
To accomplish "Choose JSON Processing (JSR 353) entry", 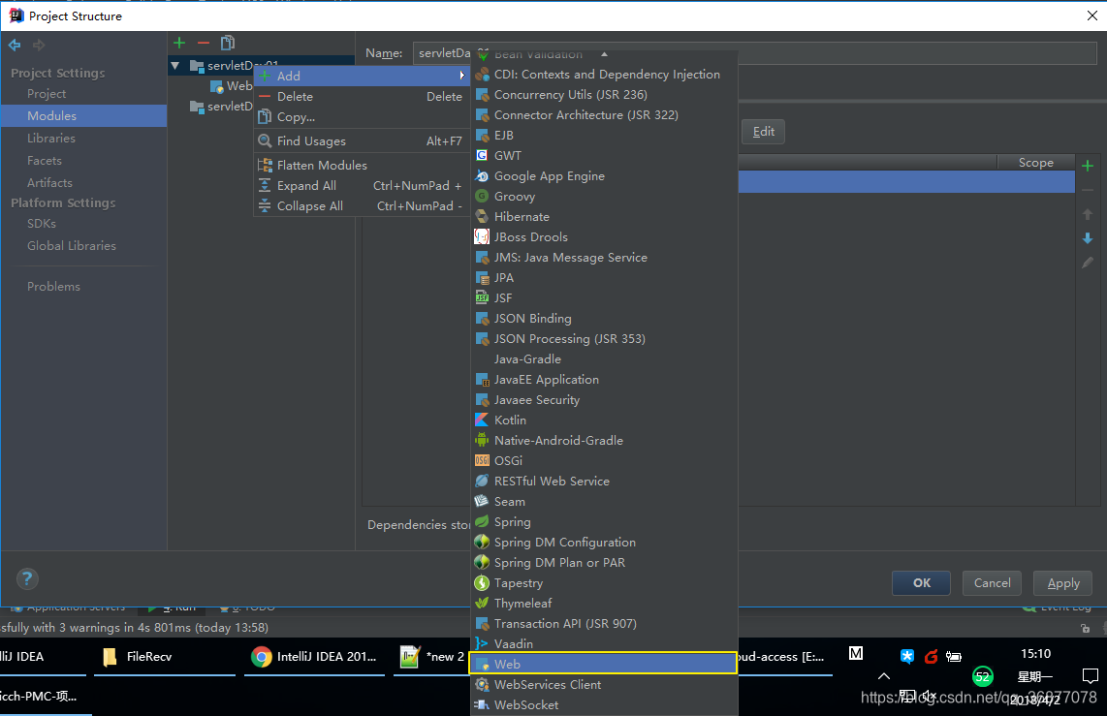I will tap(604, 338).
